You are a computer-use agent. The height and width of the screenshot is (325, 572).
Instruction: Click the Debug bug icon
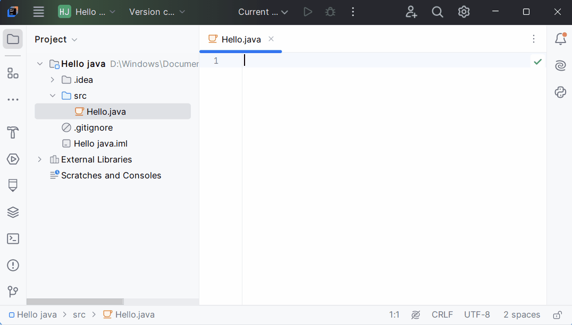pyautogui.click(x=331, y=12)
